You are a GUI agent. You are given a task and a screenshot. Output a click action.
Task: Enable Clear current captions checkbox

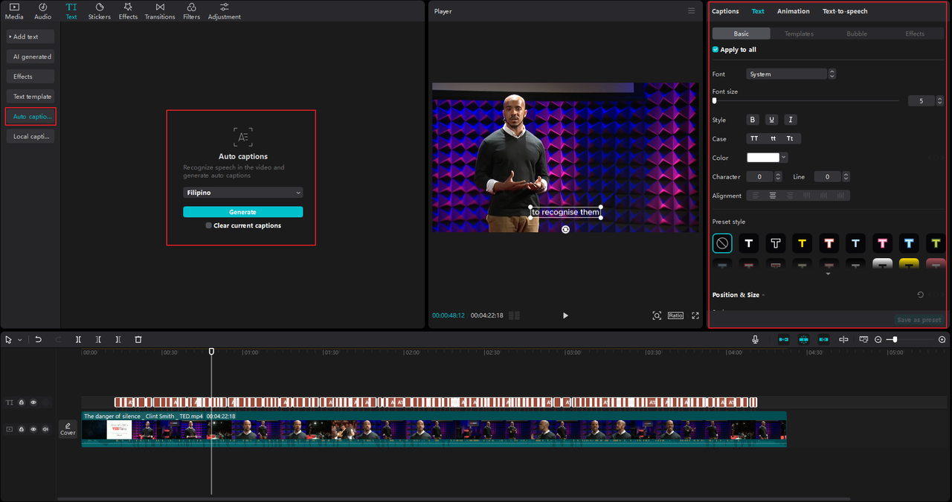[x=209, y=225]
